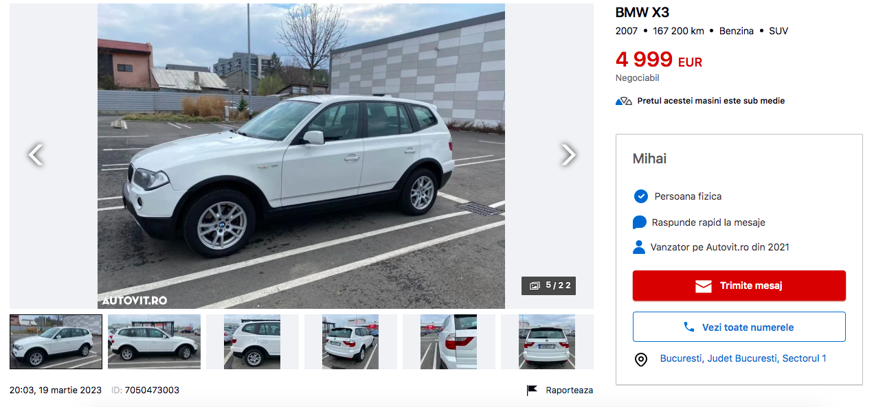Click the seller profile person icon
The height and width of the screenshot is (407, 874).
pyautogui.click(x=639, y=247)
